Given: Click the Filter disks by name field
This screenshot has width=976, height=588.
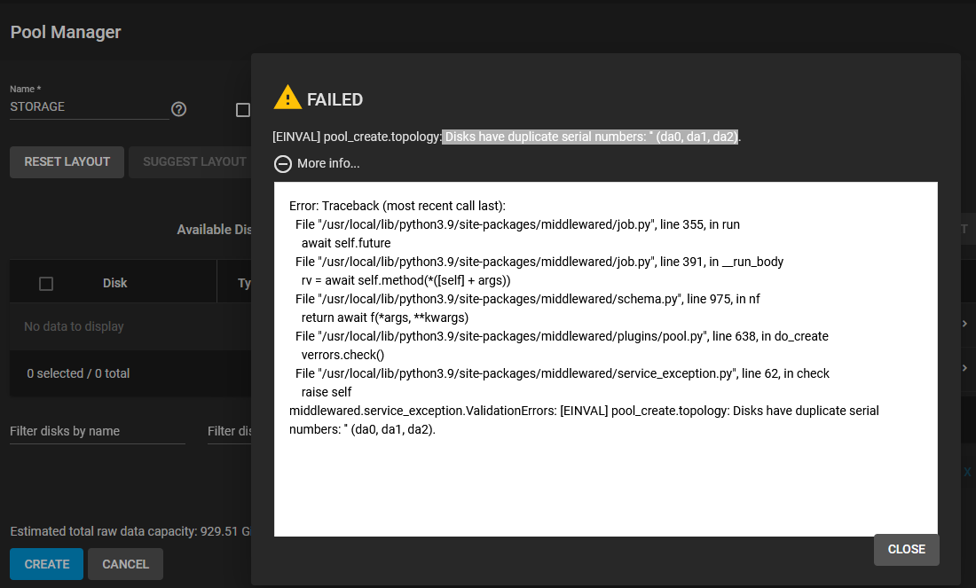Looking at the screenshot, I should point(97,431).
